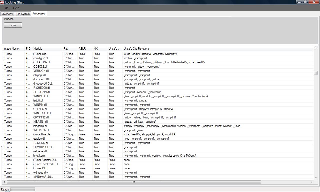Start a process scan with Scan button
320x192 pixels.
click(13, 25)
